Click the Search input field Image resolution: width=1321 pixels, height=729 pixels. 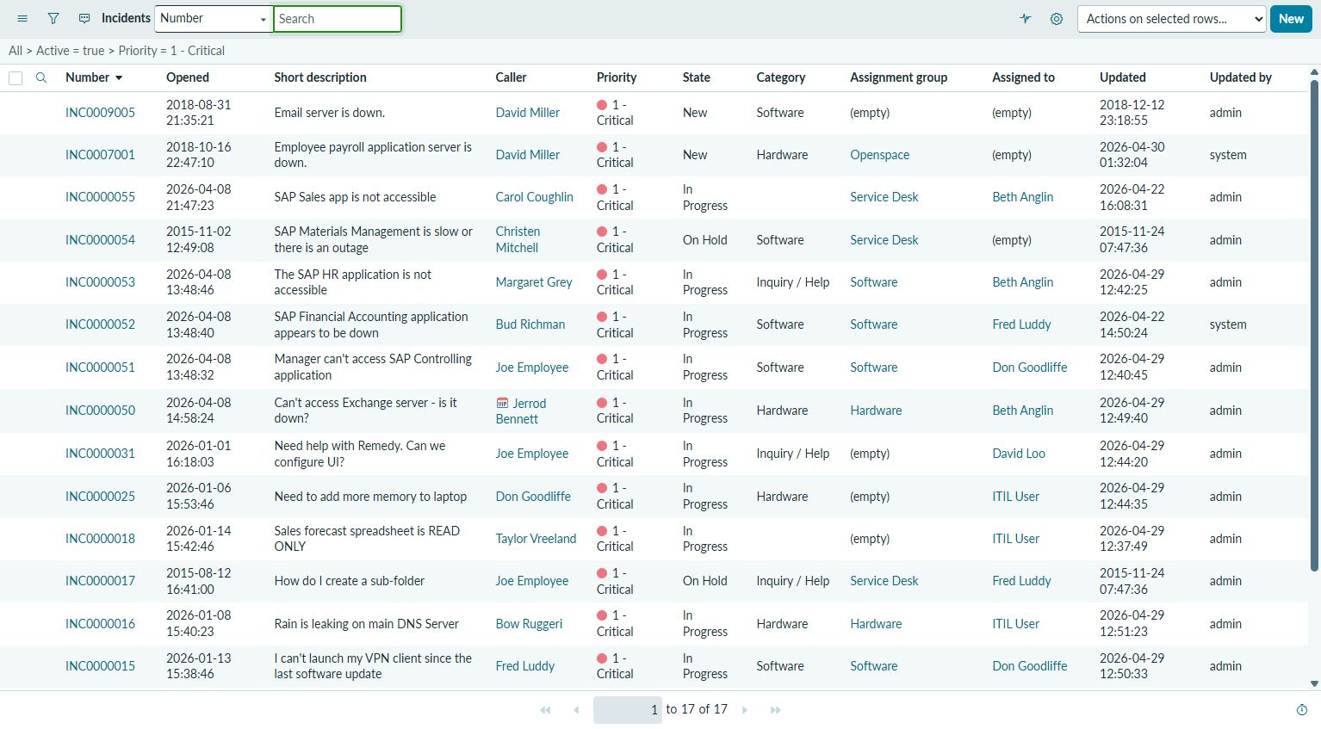click(338, 18)
